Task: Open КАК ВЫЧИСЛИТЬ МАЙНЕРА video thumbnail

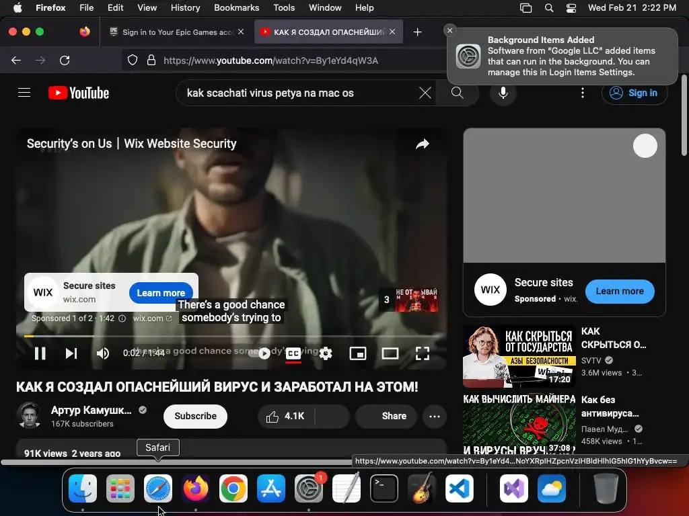Action: click(519, 424)
